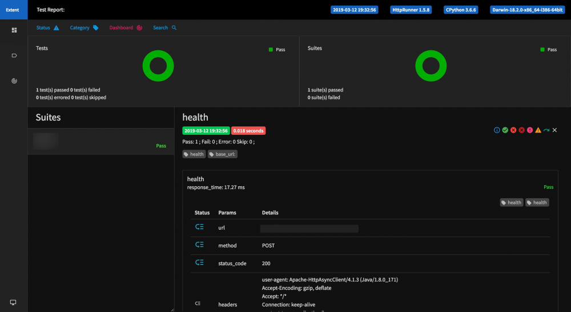Click the 2019-03-12 19:32:56 header badge
This screenshot has height=312, width=571.
tap(355, 10)
